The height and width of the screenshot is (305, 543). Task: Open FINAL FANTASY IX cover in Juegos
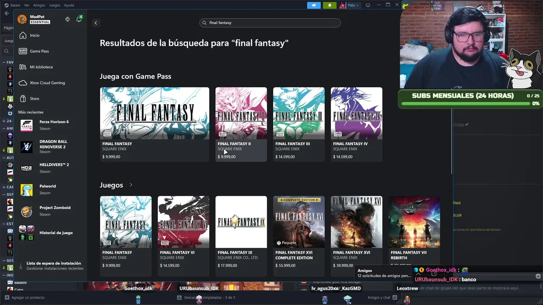241,222
